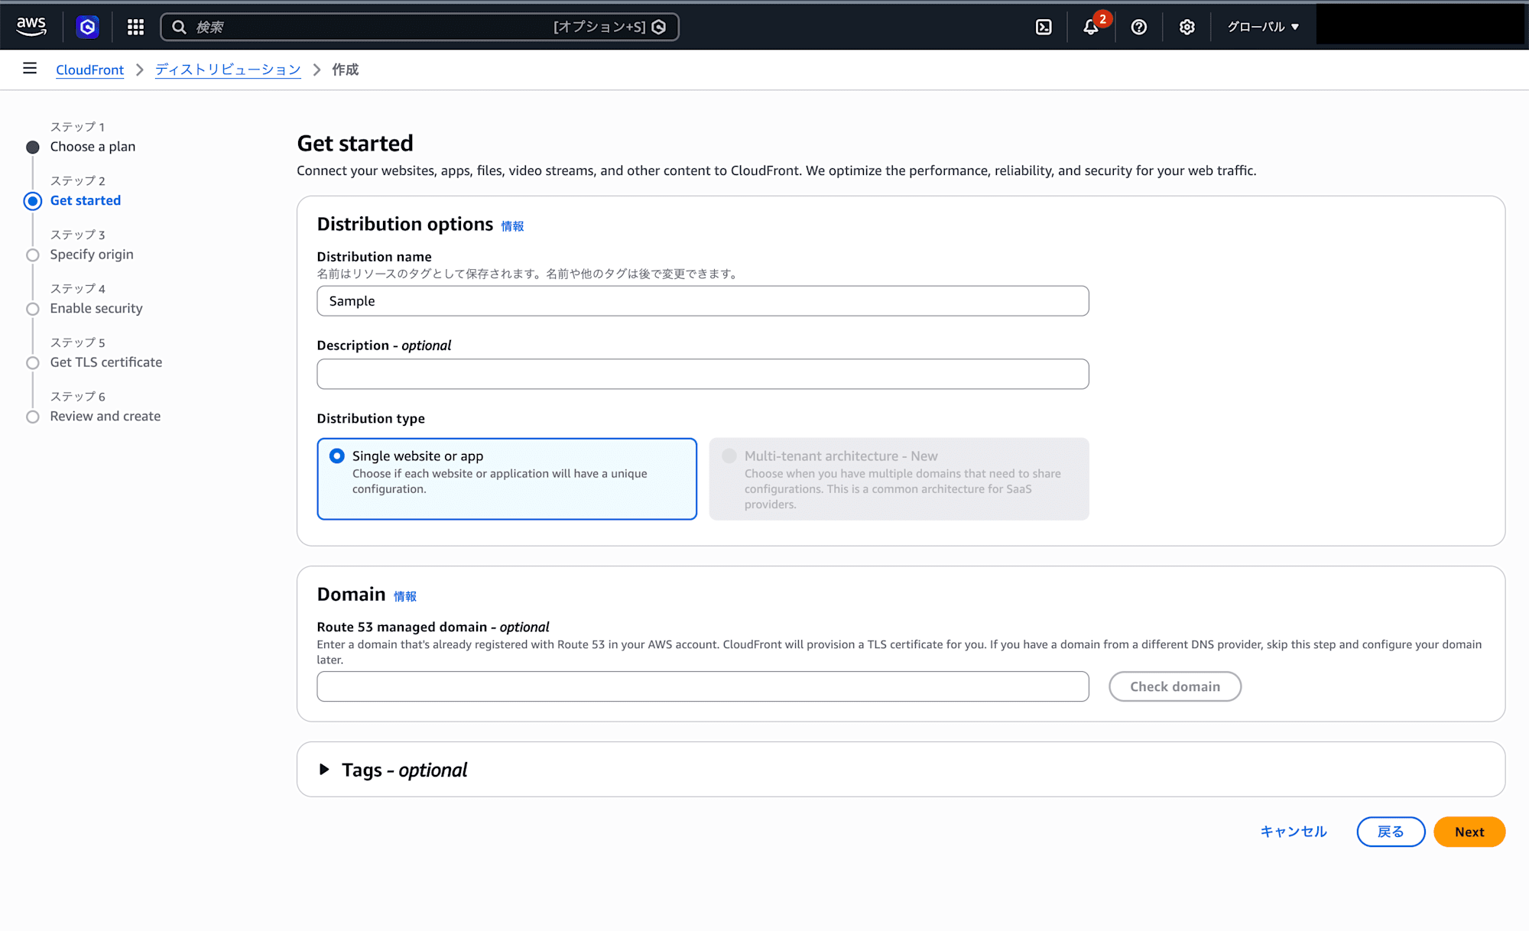Follow the CloudFront breadcrumb link

tap(89, 70)
